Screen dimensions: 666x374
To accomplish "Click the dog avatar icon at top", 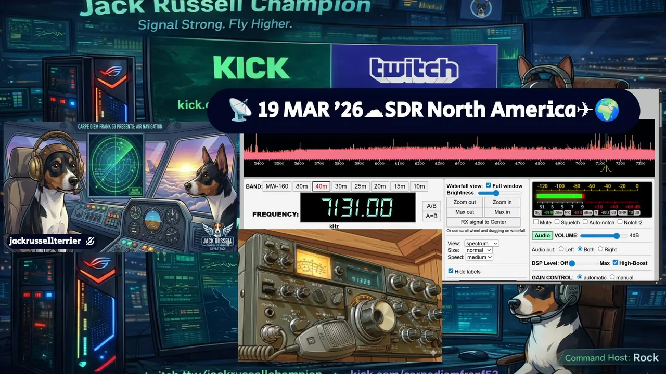I will click(x=480, y=8).
